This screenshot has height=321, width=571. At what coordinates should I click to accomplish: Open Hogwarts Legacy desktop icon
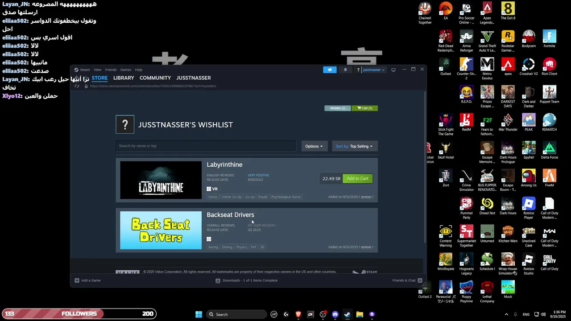pyautogui.click(x=466, y=264)
